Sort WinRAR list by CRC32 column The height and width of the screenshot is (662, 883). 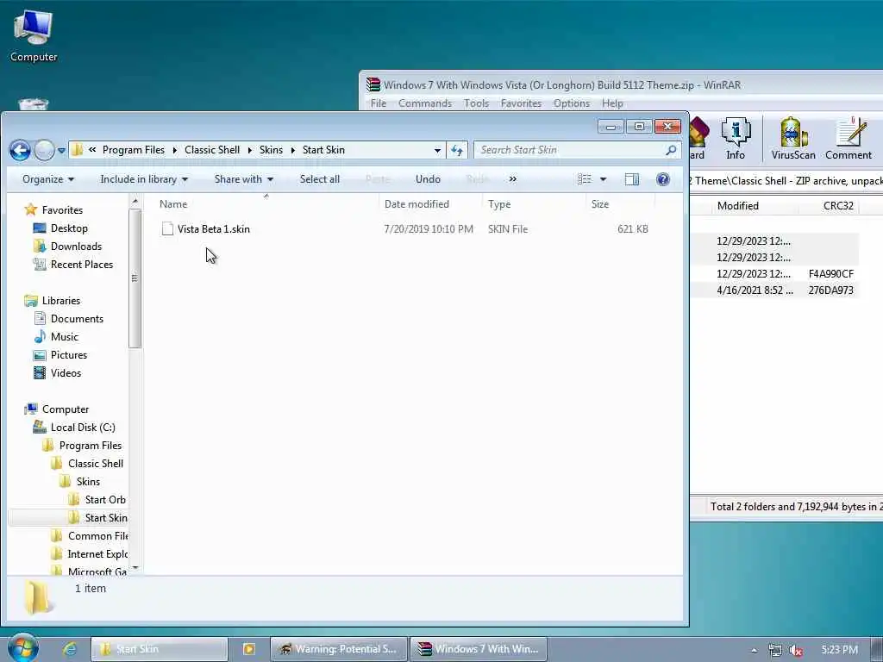click(838, 206)
